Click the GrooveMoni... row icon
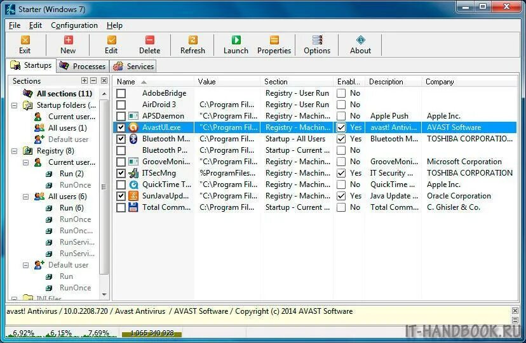The image size is (526, 343). (x=133, y=162)
